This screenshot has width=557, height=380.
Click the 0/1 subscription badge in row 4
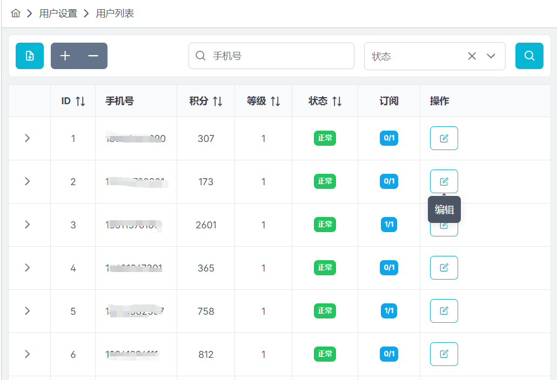coord(389,268)
